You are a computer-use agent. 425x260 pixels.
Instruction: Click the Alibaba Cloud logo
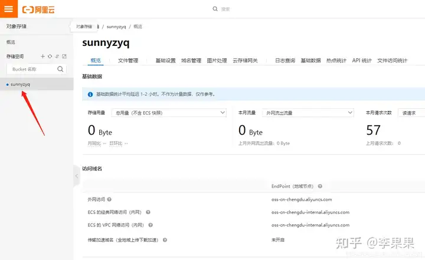tap(38, 10)
